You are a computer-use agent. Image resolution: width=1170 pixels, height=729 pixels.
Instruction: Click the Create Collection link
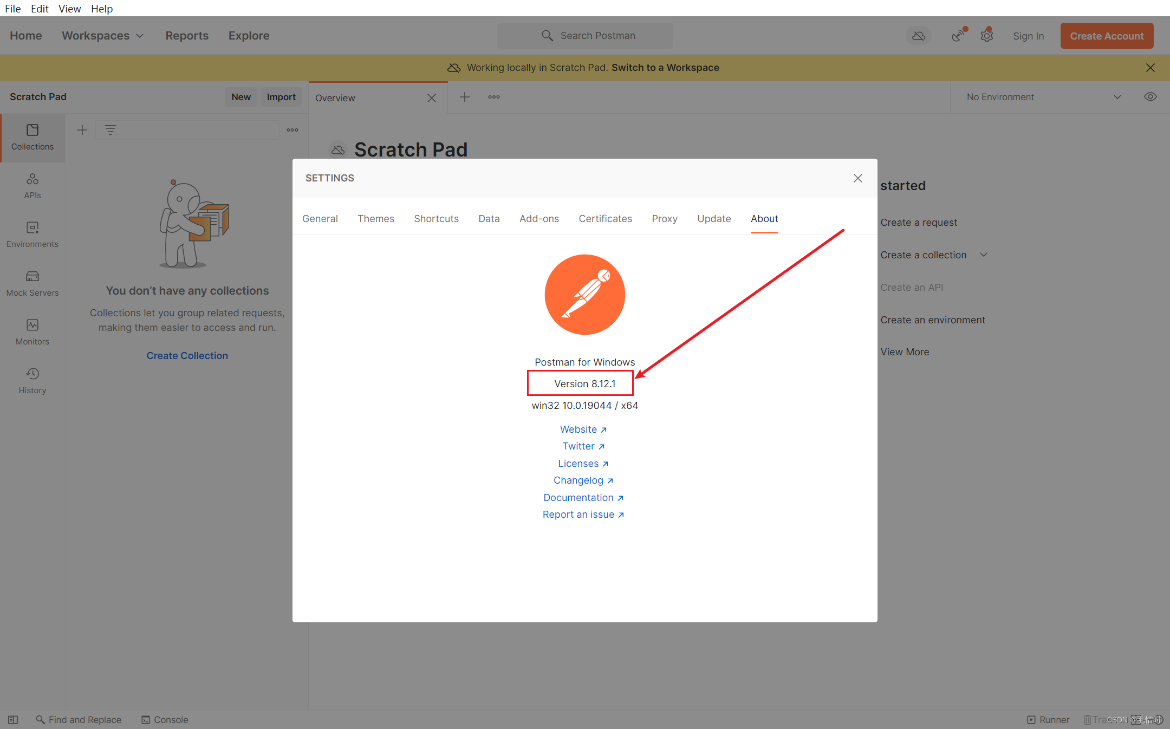tap(187, 356)
